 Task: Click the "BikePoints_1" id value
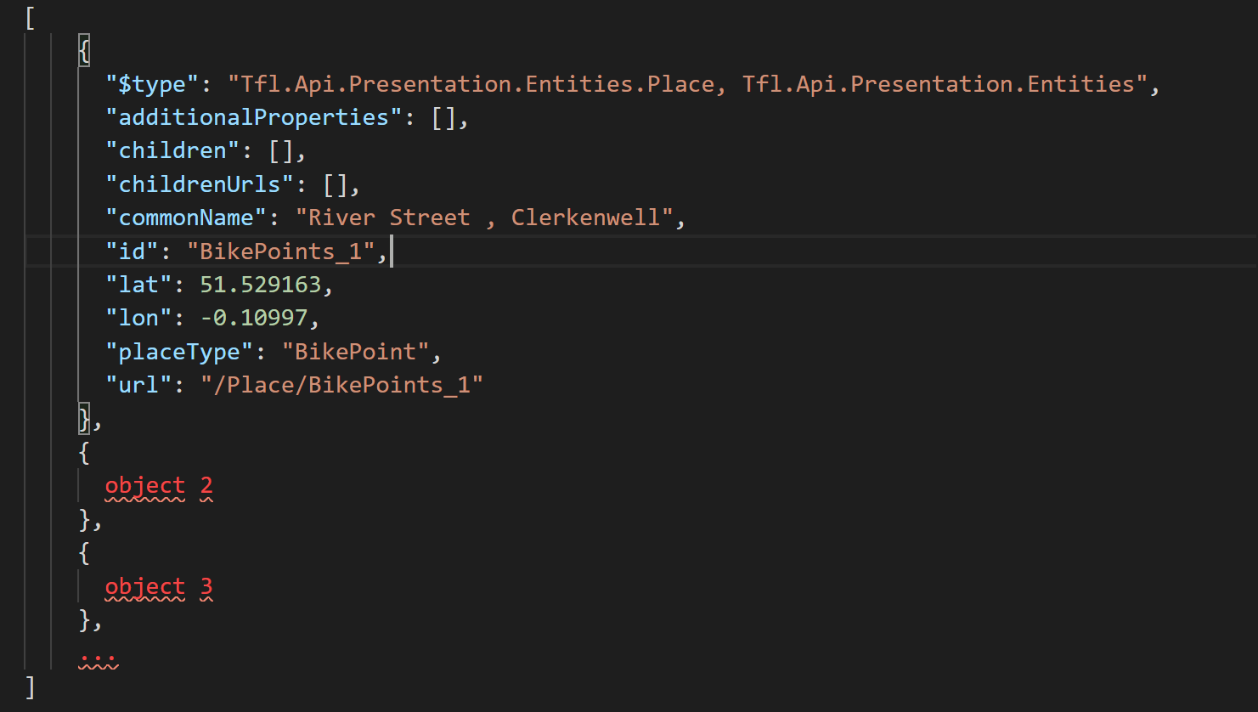tap(281, 251)
